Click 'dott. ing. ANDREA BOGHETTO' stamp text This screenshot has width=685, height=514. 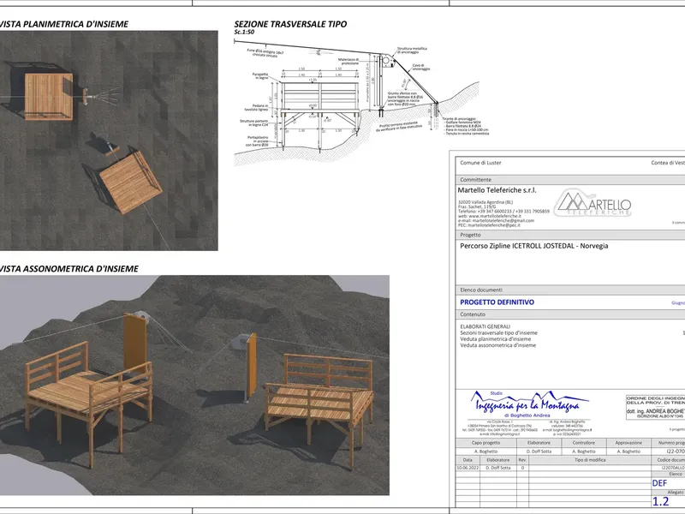(656, 411)
